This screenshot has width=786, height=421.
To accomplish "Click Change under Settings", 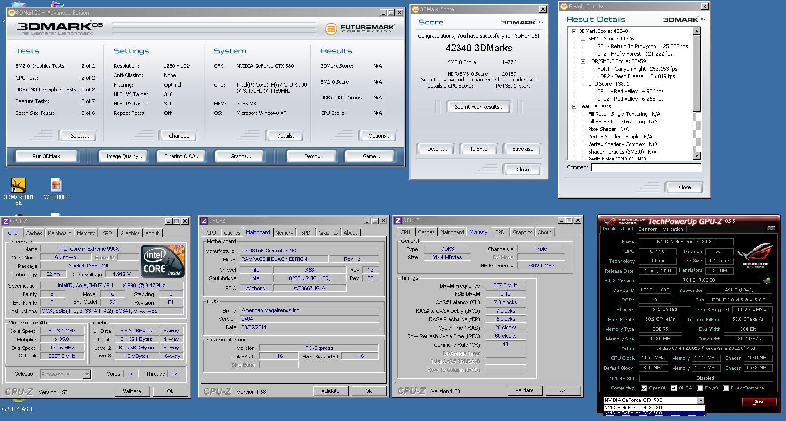I will click(x=180, y=136).
